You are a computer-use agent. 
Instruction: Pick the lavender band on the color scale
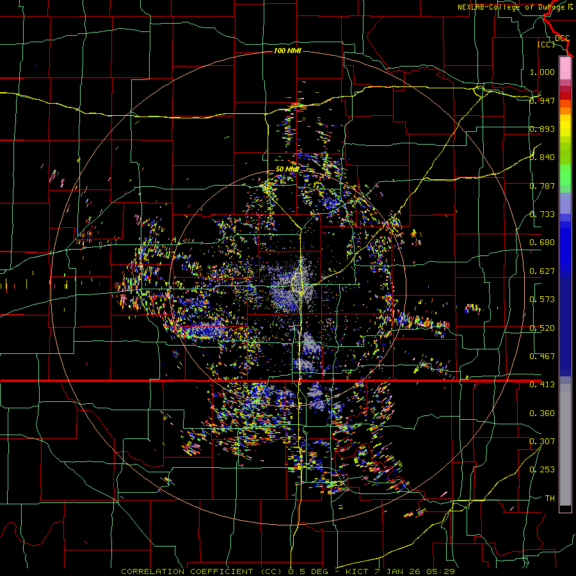pyautogui.click(x=565, y=203)
